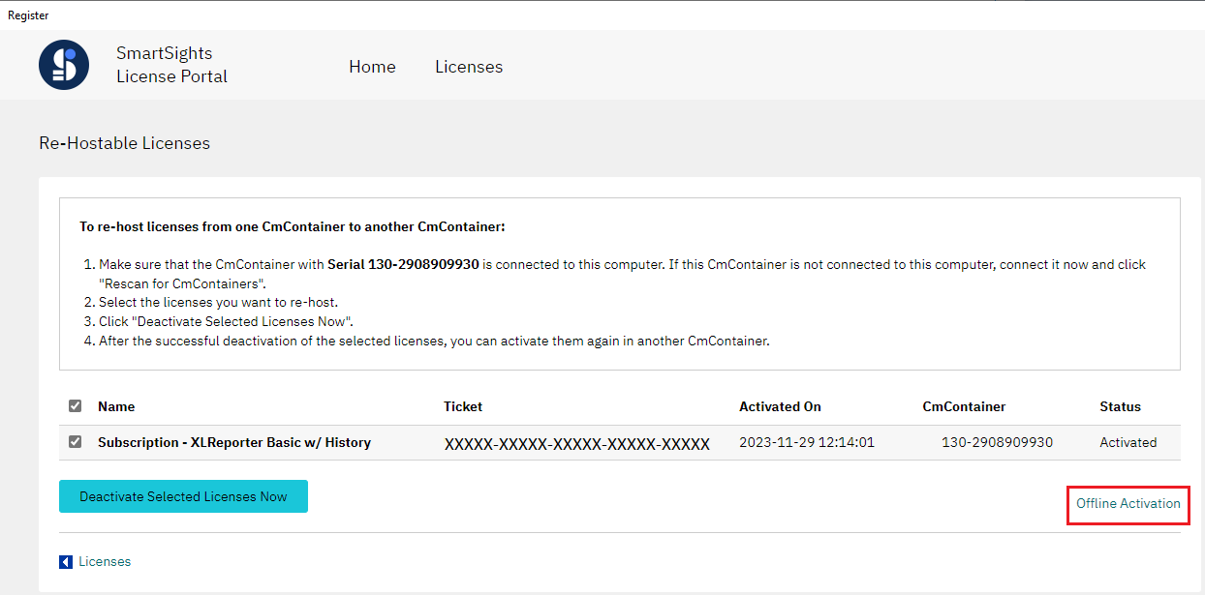Click the Re-Hostable Licenses page heading

[124, 143]
